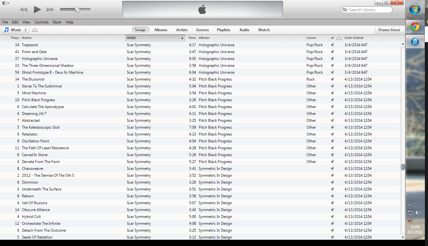Screen dimensions: 428x246
Task: Open Google Chrome from the taskbar
Action: (x=415, y=27)
